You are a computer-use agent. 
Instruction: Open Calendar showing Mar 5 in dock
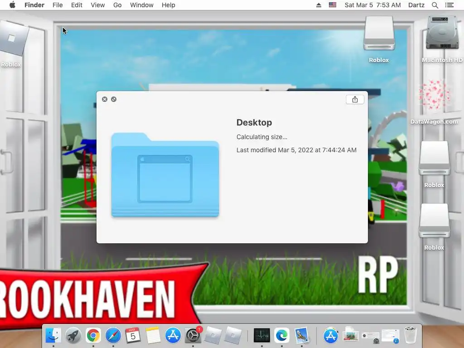[x=133, y=336]
